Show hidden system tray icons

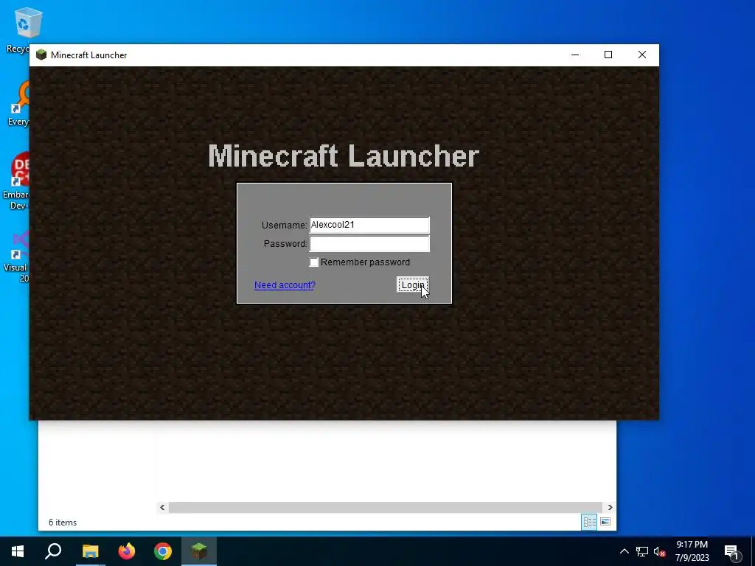pos(624,551)
